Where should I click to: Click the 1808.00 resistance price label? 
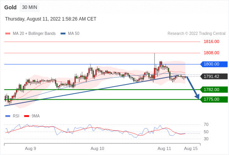[212, 53]
